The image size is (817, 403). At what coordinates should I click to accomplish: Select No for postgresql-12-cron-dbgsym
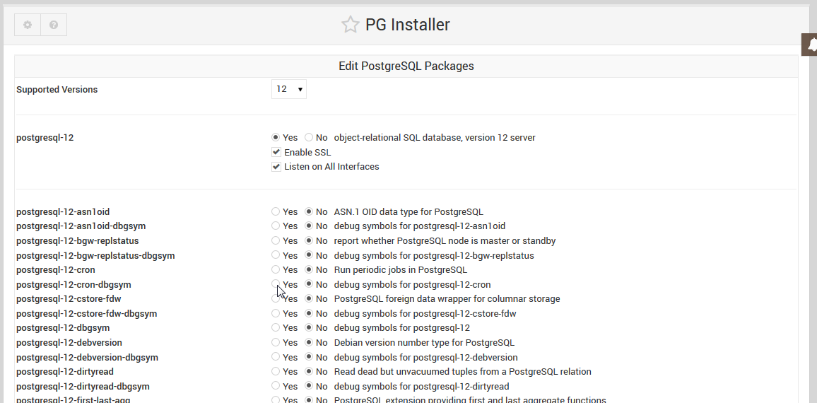pyautogui.click(x=309, y=284)
